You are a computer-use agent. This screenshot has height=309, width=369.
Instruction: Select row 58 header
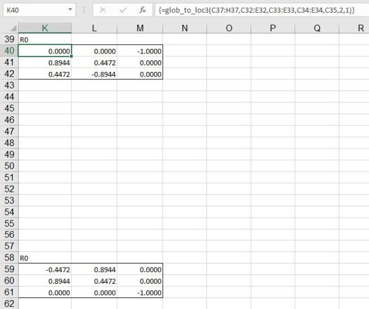coord(9,258)
